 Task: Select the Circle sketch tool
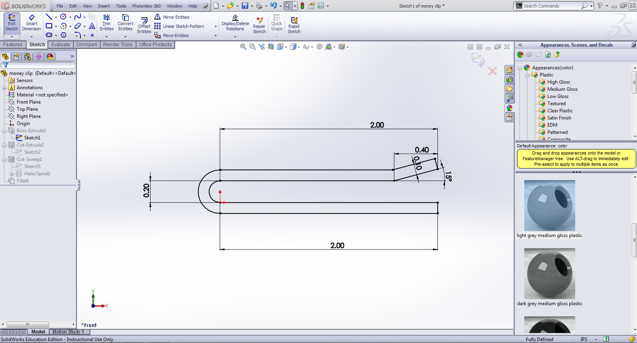[x=63, y=17]
